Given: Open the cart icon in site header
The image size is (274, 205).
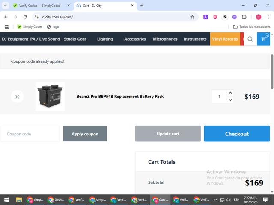Looking at the screenshot, I should pos(263,39).
